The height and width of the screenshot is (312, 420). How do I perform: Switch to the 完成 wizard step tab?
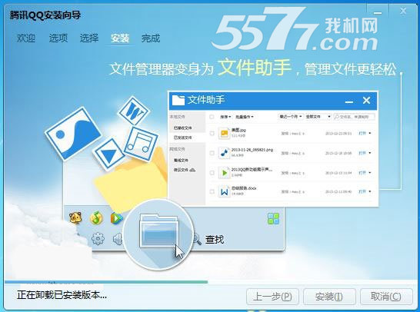click(151, 38)
